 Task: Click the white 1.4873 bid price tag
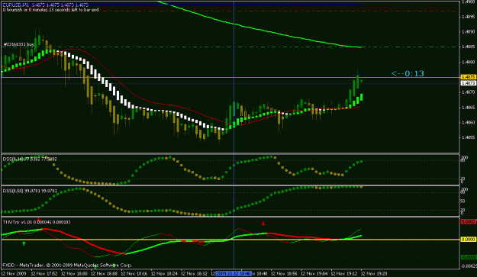point(469,83)
